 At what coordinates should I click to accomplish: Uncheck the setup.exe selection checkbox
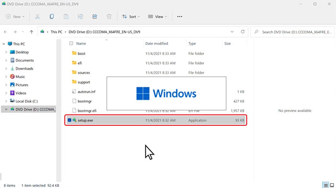click(x=70, y=120)
